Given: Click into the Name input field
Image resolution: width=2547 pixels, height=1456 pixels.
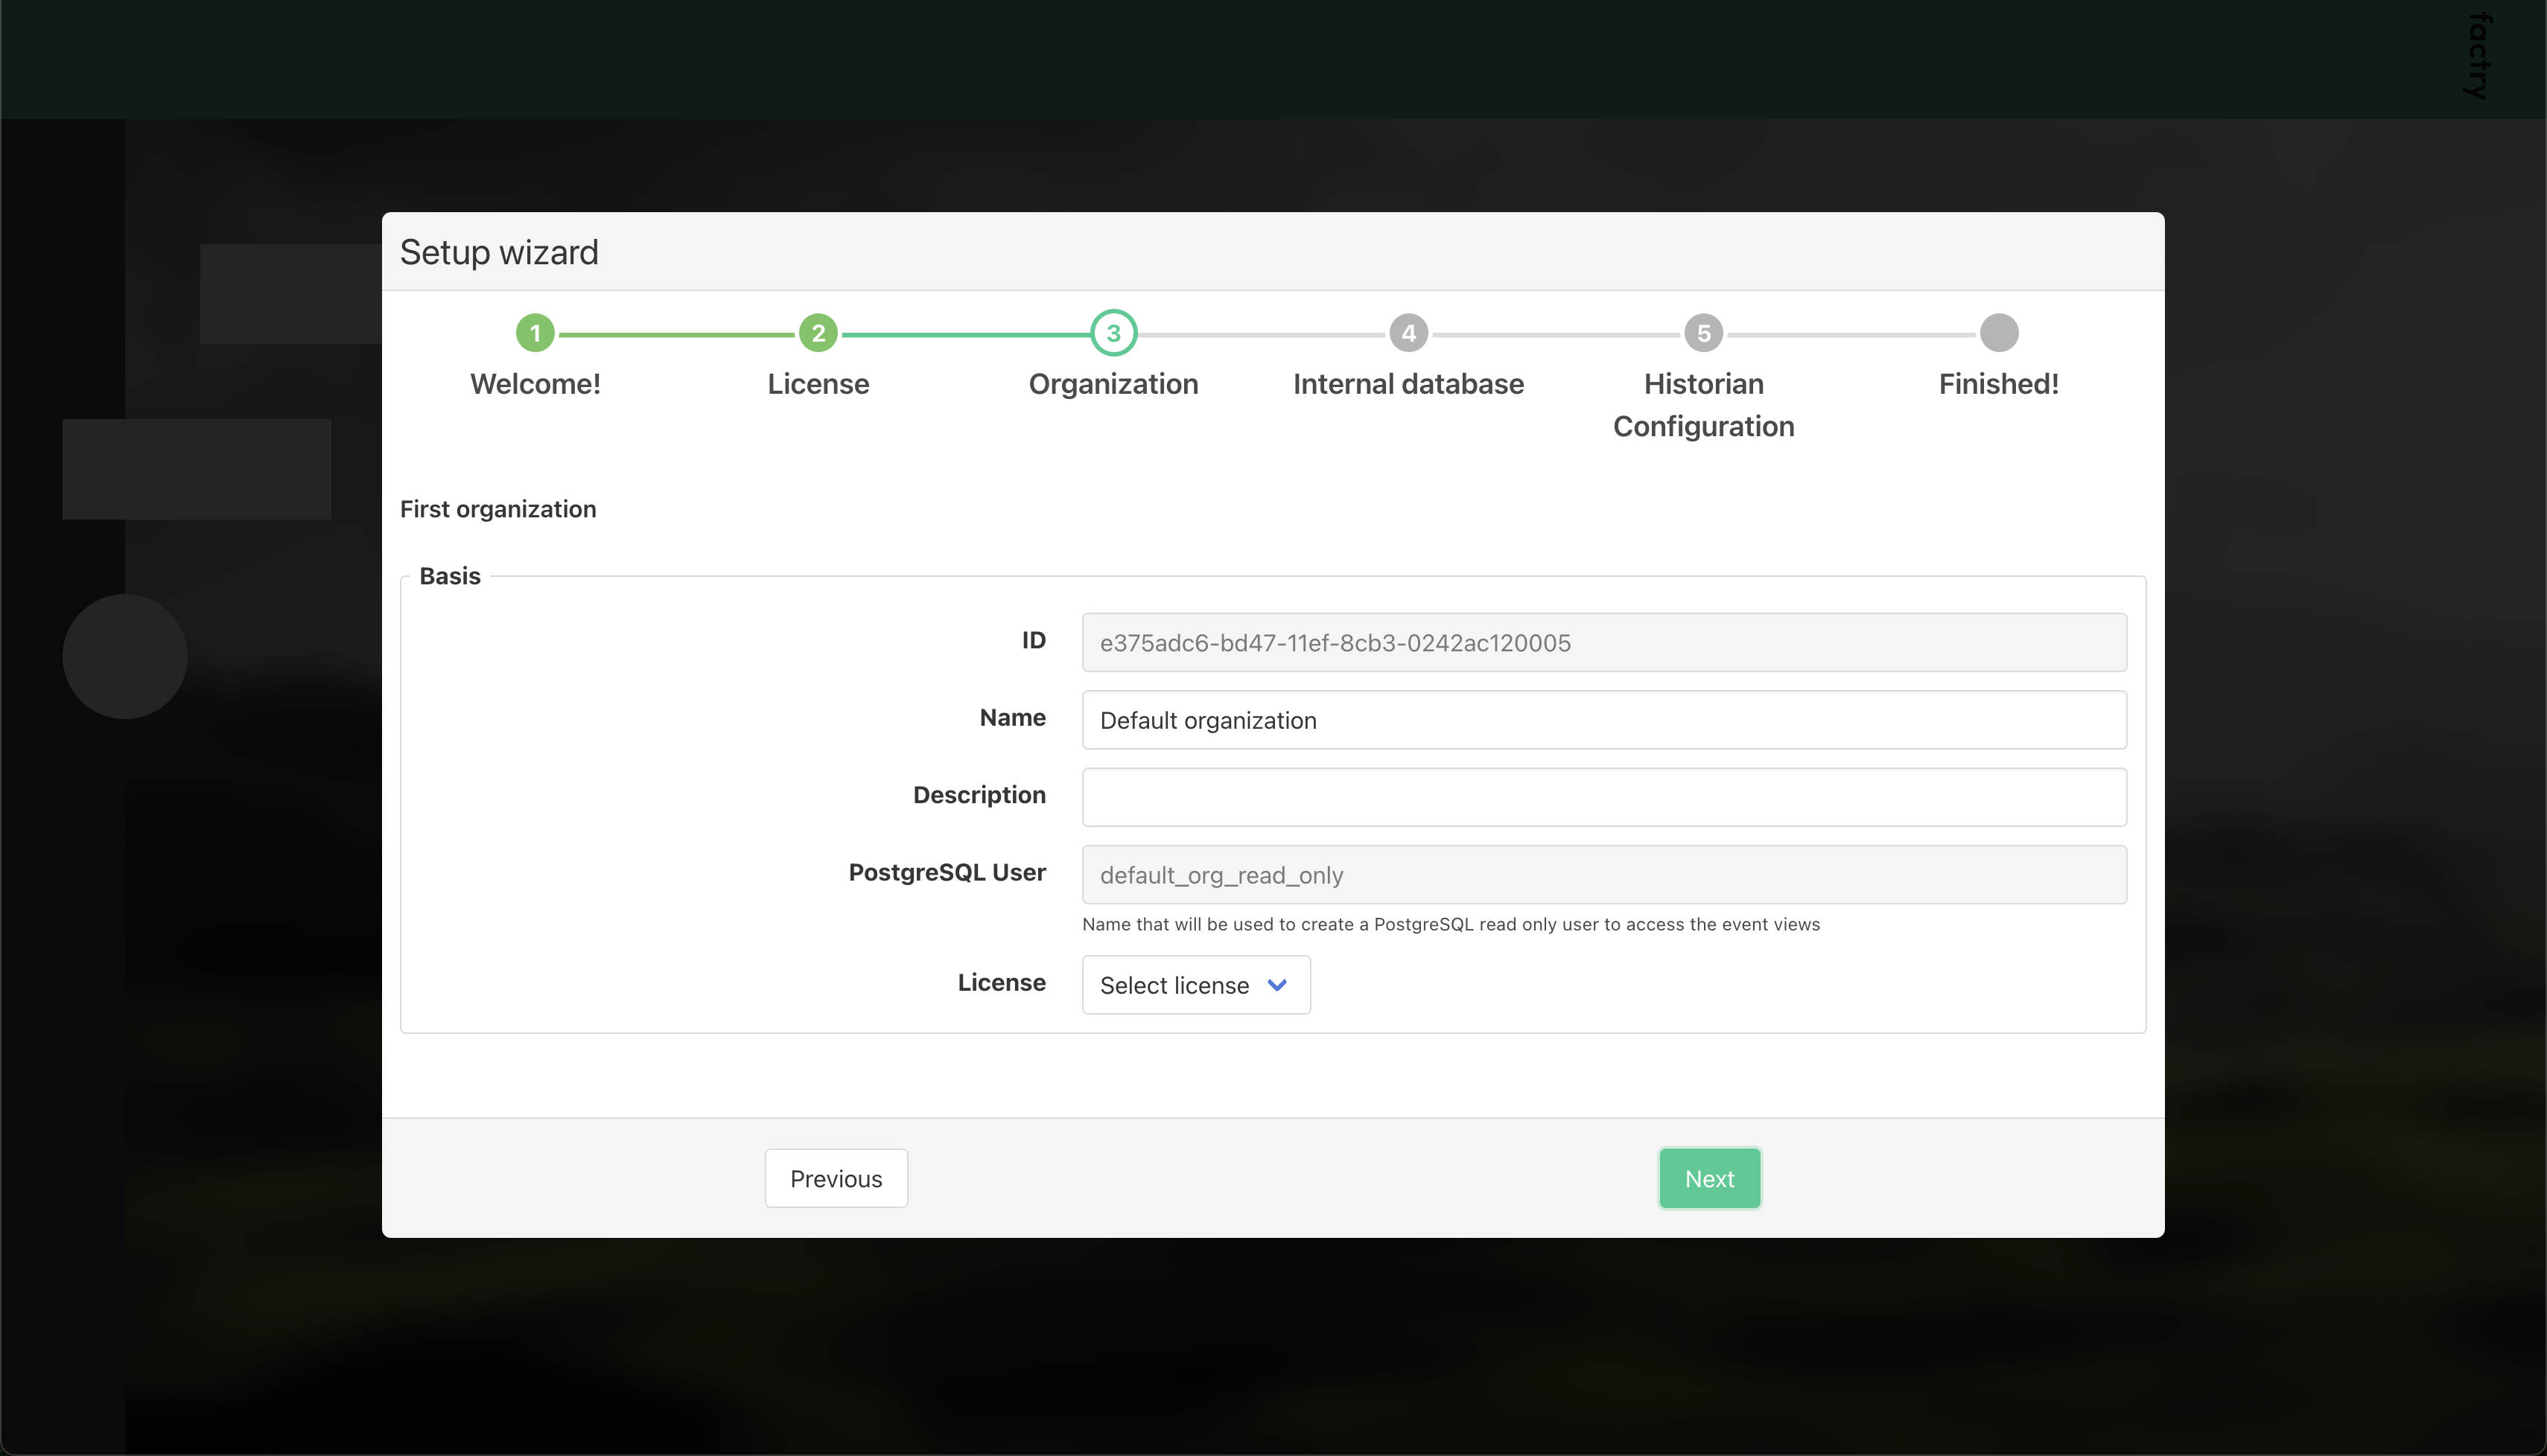Looking at the screenshot, I should [1603, 720].
